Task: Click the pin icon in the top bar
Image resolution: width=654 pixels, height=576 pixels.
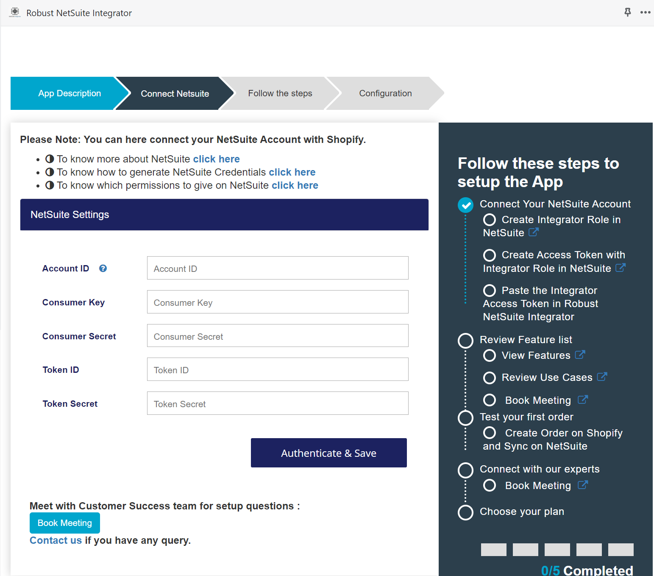Action: (x=627, y=12)
